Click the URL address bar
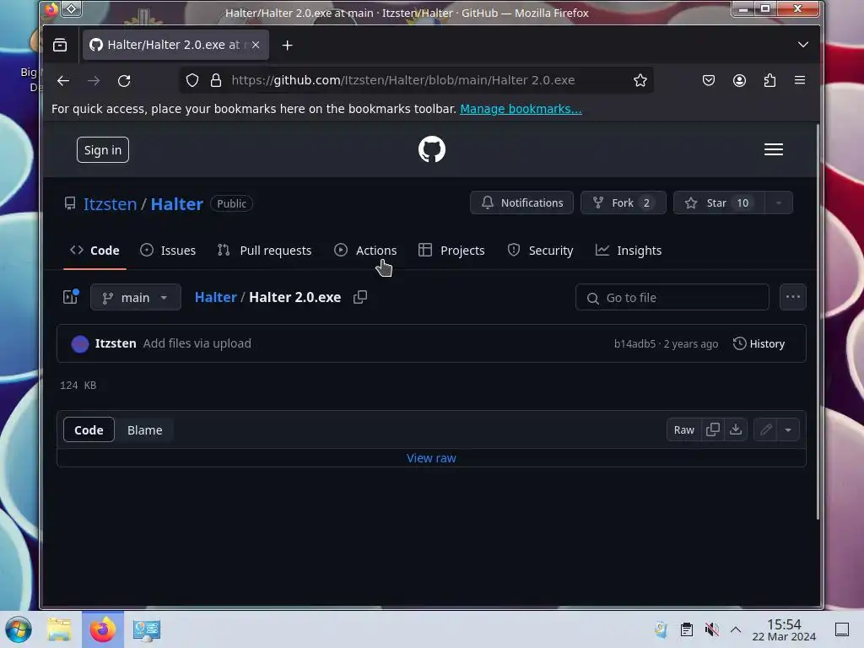 click(416, 80)
